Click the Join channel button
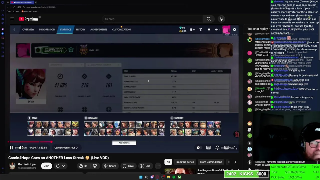Viewport: 320px width, 180px height. tap(46, 166)
